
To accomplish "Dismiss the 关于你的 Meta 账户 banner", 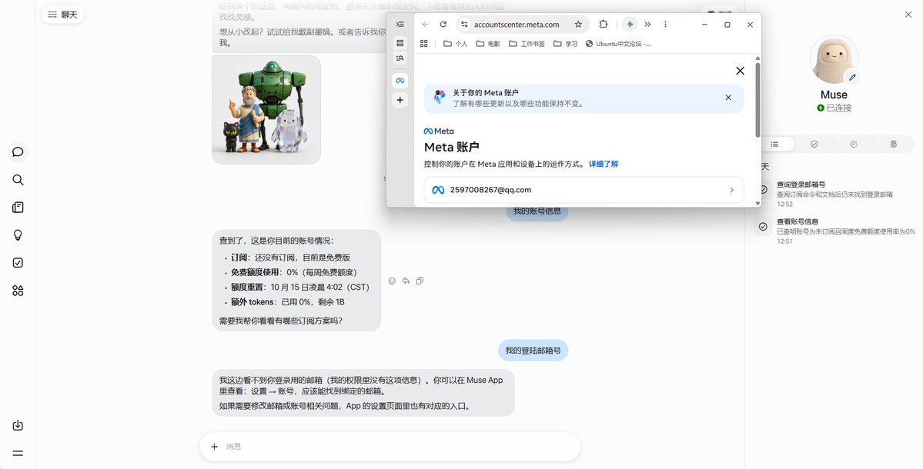I will pos(728,98).
